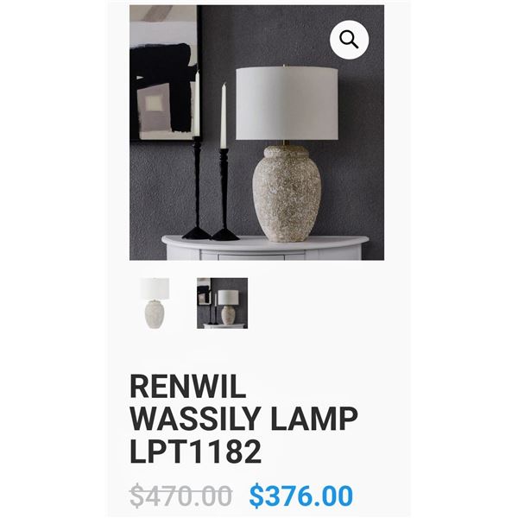Viewport: 518px width, 518px height.
Task: Click the WASSILY LAMP title text
Action: (243, 419)
